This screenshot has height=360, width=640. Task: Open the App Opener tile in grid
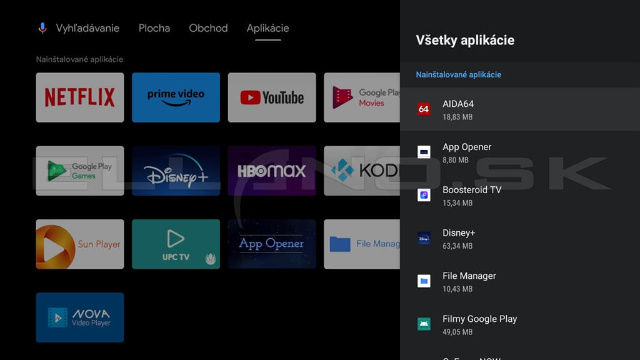point(272,244)
